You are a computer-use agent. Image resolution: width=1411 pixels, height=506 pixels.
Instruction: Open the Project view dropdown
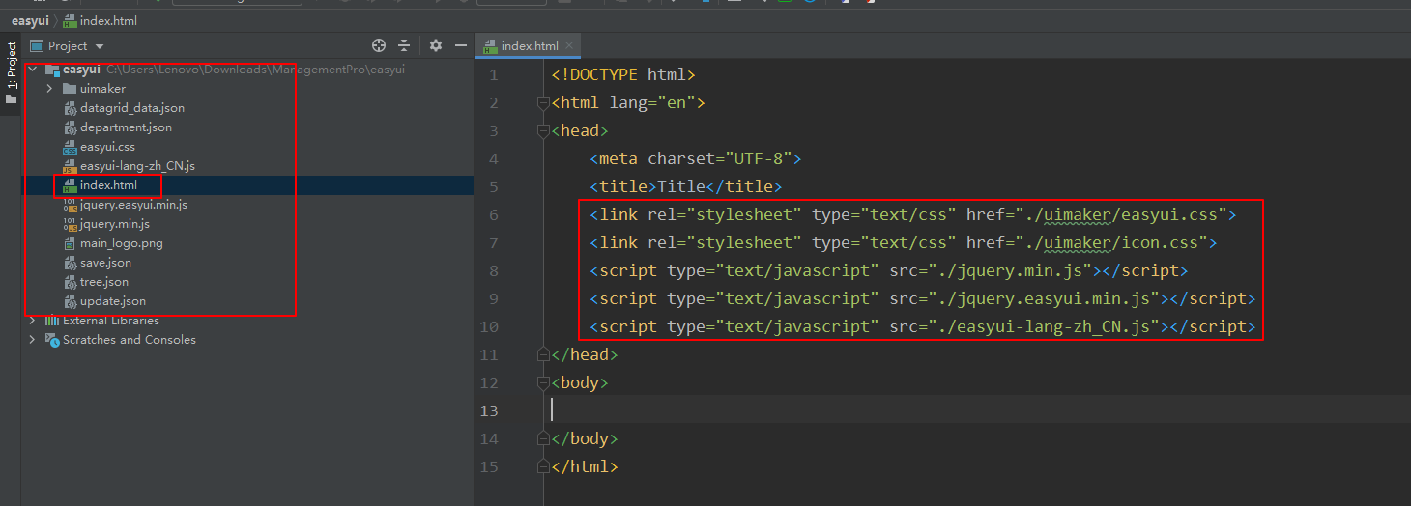coord(101,46)
